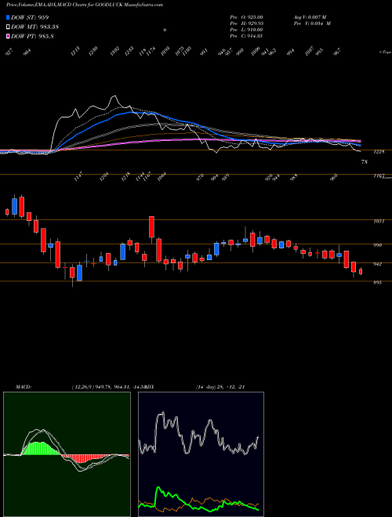This screenshot has width=392, height=517.
Task: Click the tall red candlestick near 1051 level
Action: [x=151, y=227]
